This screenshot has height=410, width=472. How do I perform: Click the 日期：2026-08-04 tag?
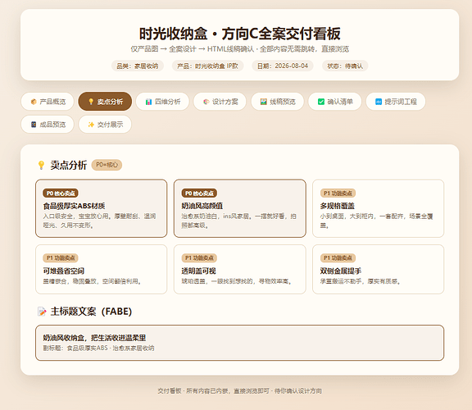pyautogui.click(x=283, y=66)
